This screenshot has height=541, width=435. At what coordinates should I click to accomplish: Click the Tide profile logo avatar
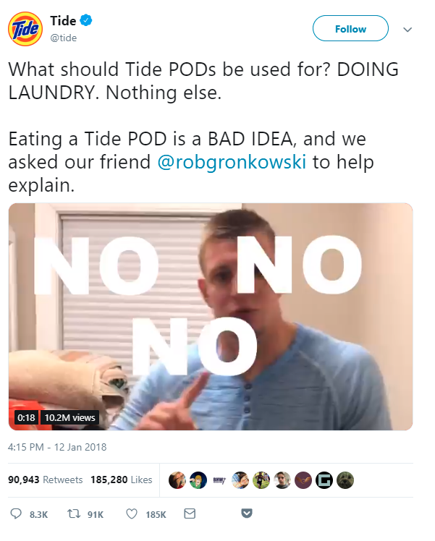25,29
